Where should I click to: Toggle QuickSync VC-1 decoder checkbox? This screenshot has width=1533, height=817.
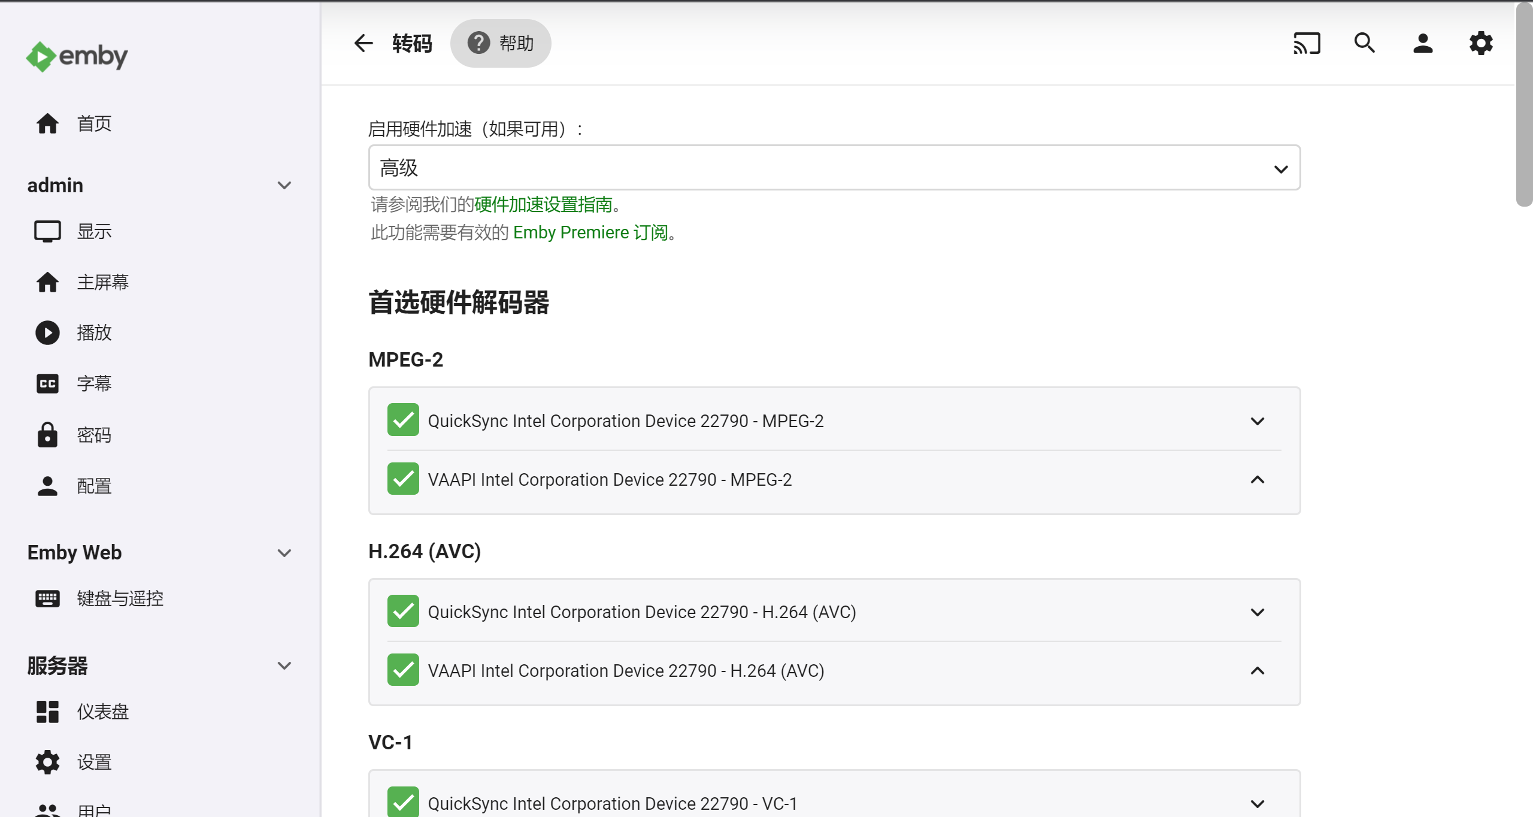pos(403,802)
